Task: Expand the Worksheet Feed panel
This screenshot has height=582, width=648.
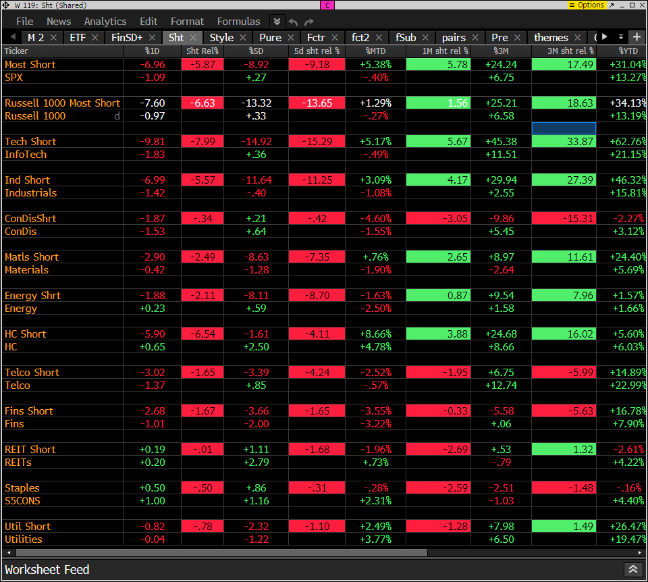Action: 632,569
